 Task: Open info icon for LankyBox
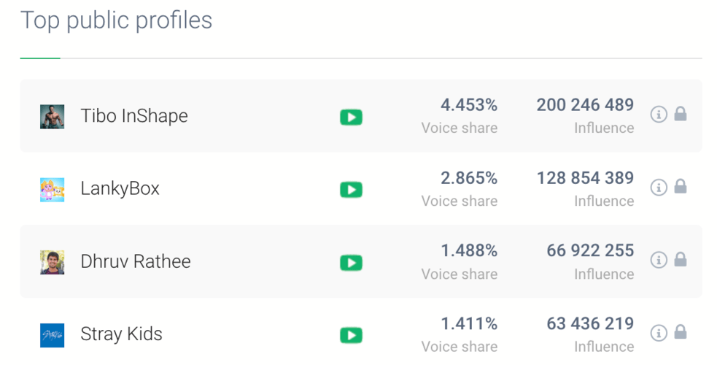pos(659,188)
